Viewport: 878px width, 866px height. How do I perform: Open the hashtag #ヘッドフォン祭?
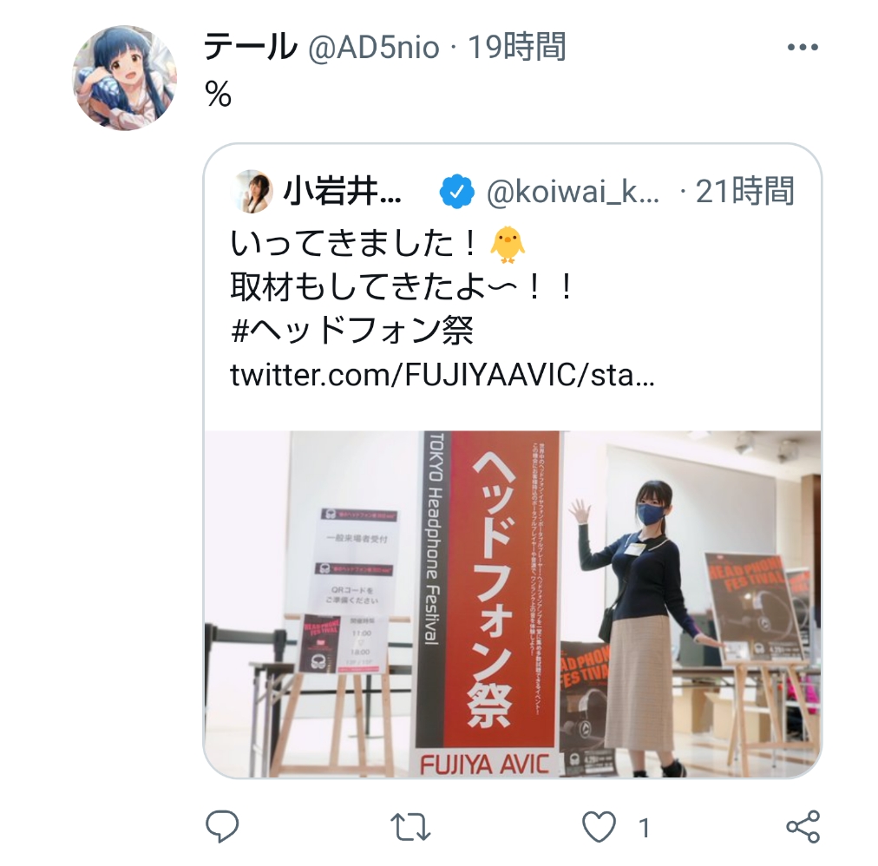pos(352,331)
